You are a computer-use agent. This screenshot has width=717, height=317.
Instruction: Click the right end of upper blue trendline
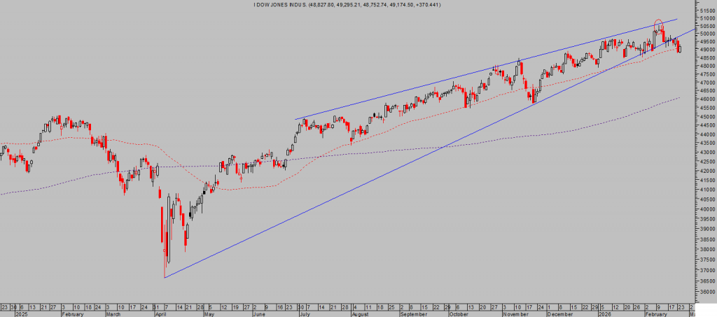tap(678, 19)
